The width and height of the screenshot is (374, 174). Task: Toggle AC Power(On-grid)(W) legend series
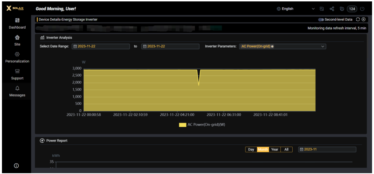tap(202, 125)
